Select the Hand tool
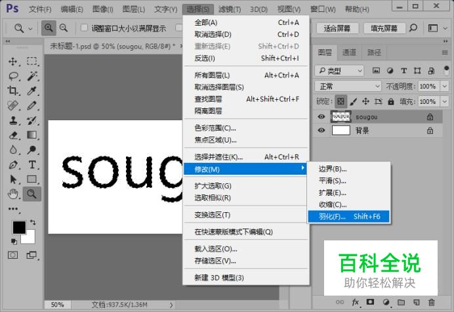The image size is (454, 312). click(12, 194)
